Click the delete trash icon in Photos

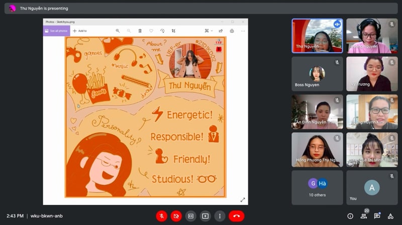point(140,31)
